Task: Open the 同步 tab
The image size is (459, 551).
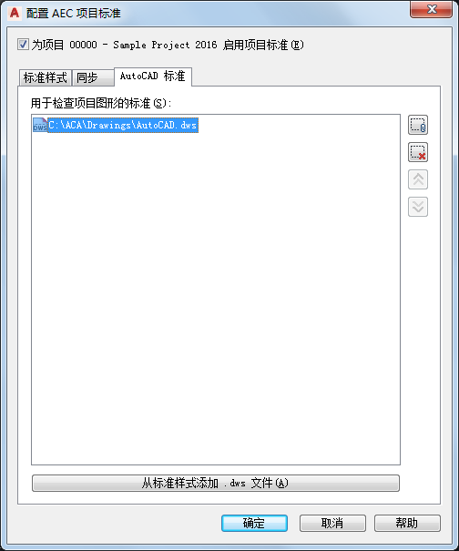Action: (x=93, y=77)
